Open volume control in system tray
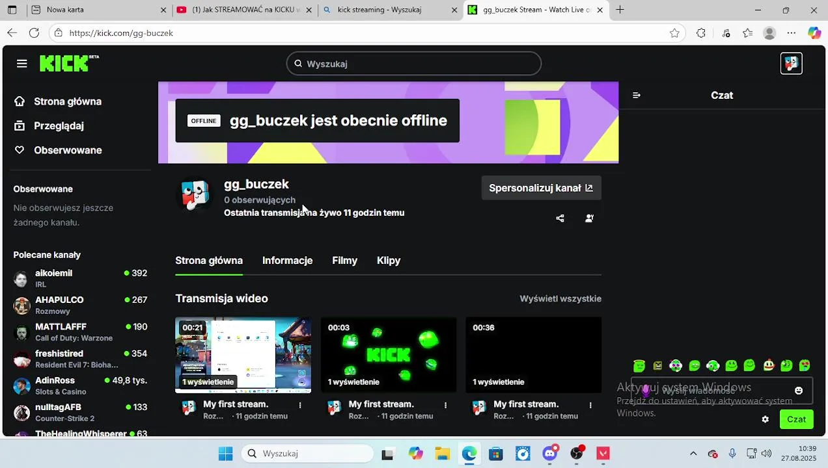 coord(767,454)
